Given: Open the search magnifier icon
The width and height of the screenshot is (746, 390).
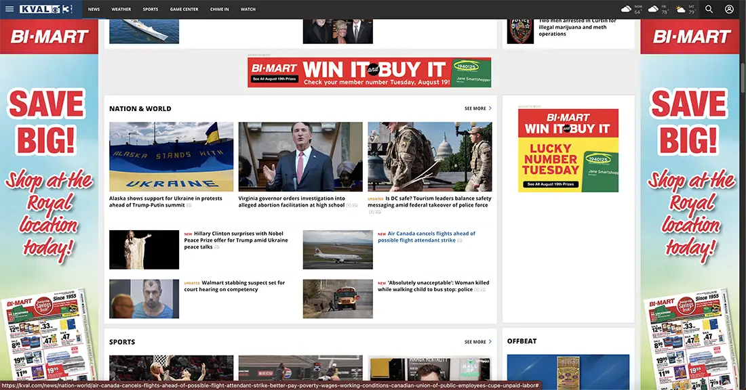Looking at the screenshot, I should point(709,9).
